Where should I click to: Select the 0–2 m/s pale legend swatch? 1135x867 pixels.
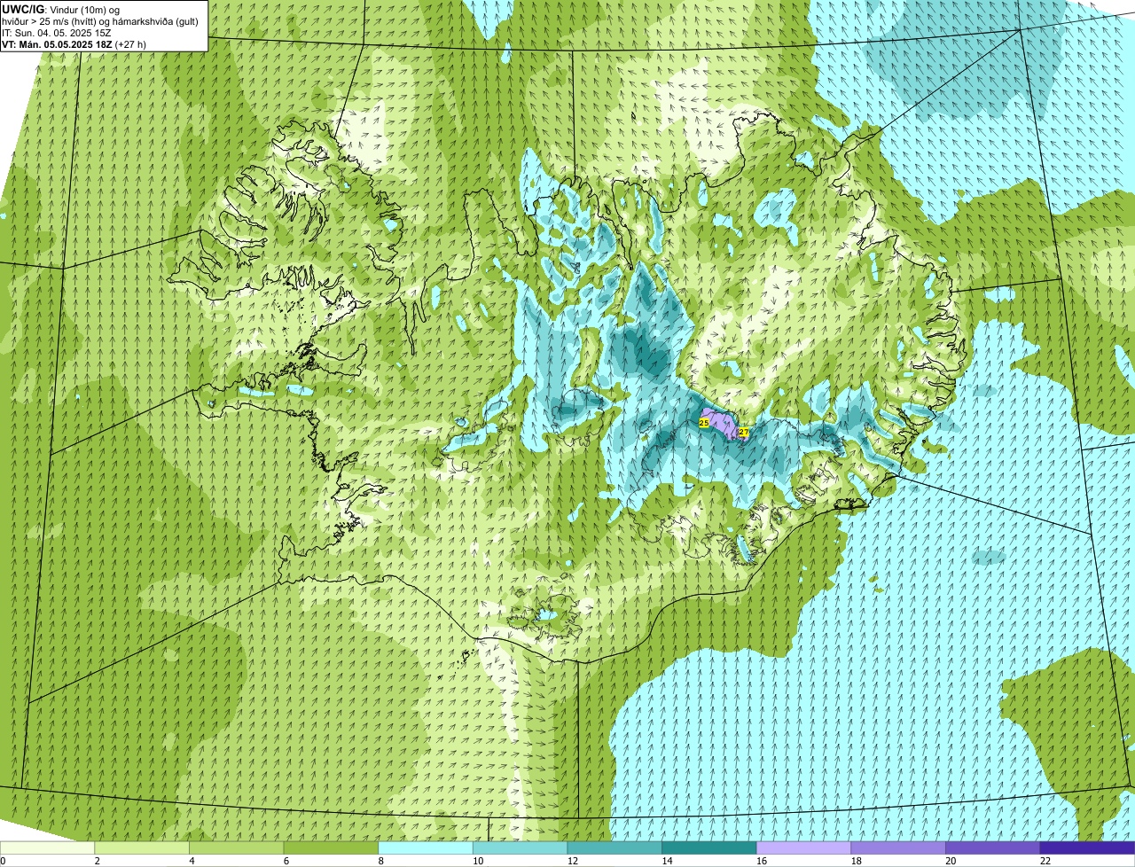click(x=47, y=847)
